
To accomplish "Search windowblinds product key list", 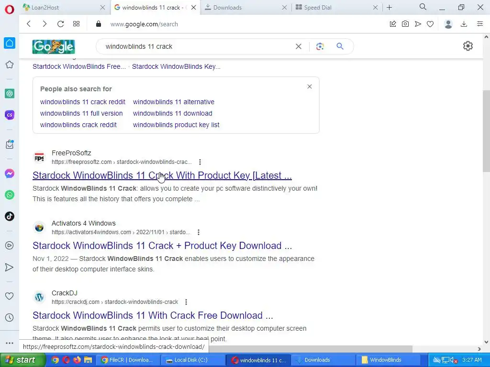I will [x=176, y=125].
